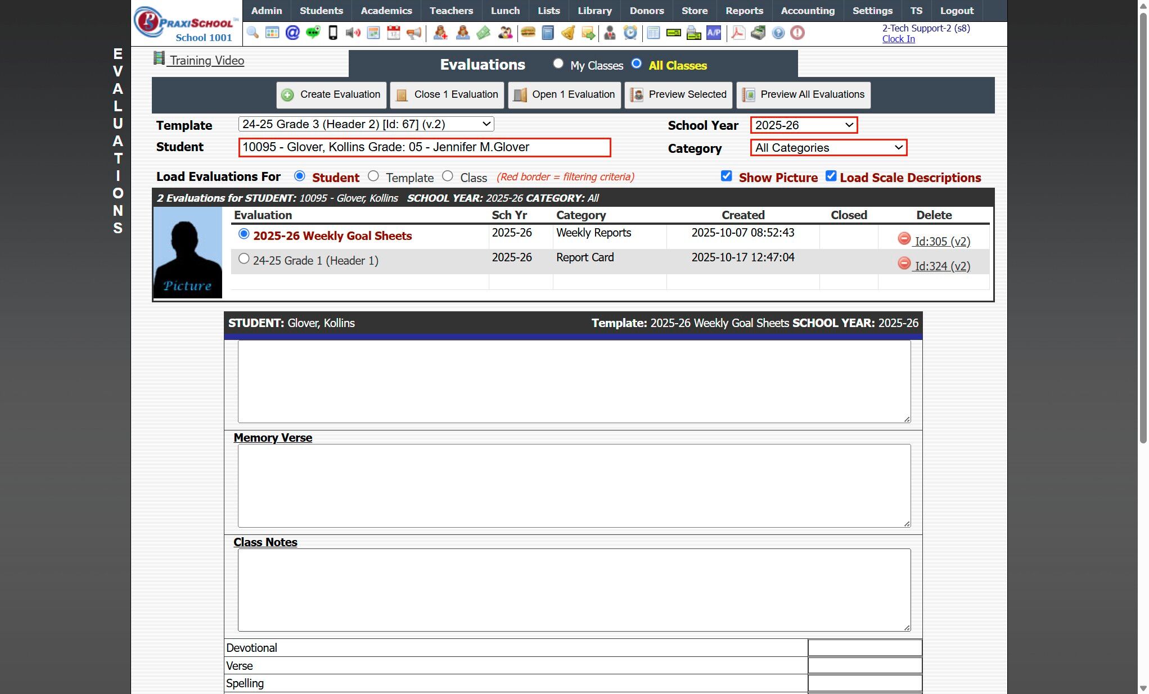Image resolution: width=1149 pixels, height=694 pixels.
Task: Open the Category dropdown
Action: 828,148
